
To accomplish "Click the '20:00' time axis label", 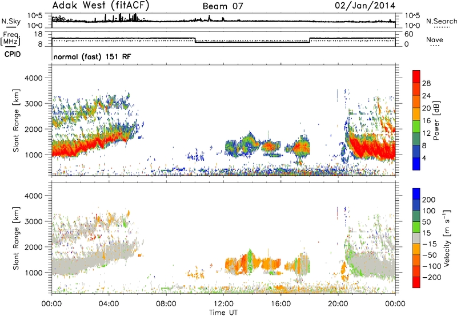I will (338, 304).
